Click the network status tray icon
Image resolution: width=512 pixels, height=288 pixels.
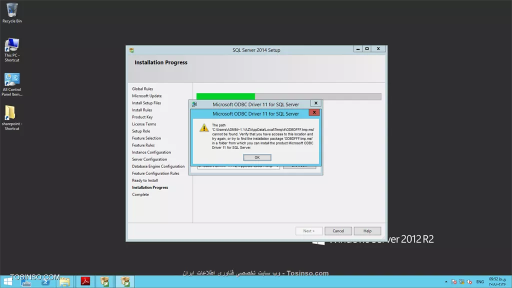coord(461,282)
